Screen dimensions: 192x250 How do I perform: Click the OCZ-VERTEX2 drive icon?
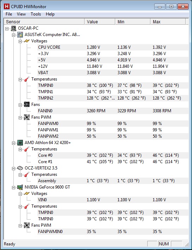click(20, 168)
